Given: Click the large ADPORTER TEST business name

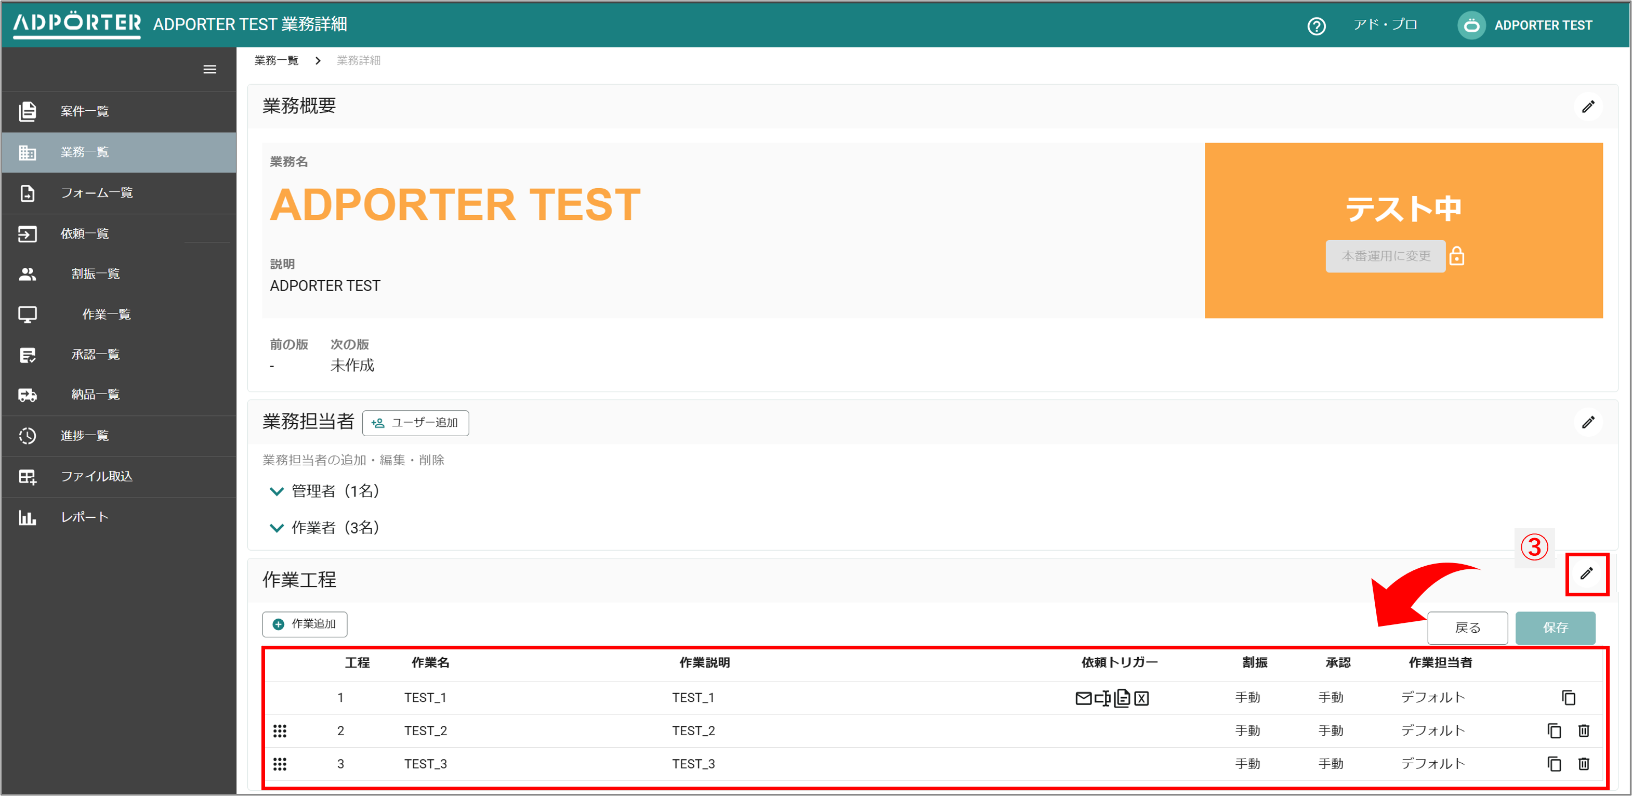Looking at the screenshot, I should (455, 205).
